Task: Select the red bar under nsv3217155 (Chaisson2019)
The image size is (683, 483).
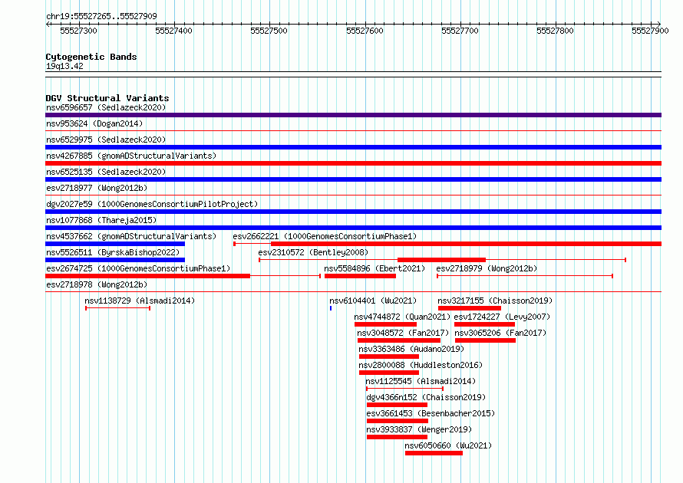Action: point(470,308)
